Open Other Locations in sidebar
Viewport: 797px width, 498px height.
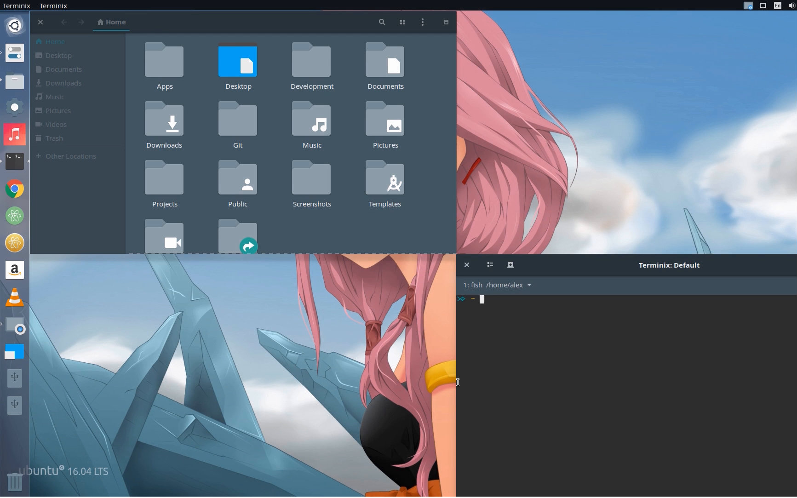(x=78, y=156)
